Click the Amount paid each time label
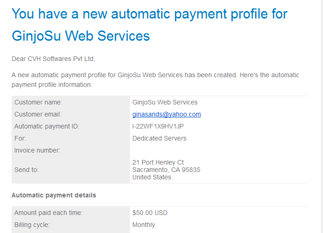Viewport: 323px width, 233px height. tap(49, 213)
